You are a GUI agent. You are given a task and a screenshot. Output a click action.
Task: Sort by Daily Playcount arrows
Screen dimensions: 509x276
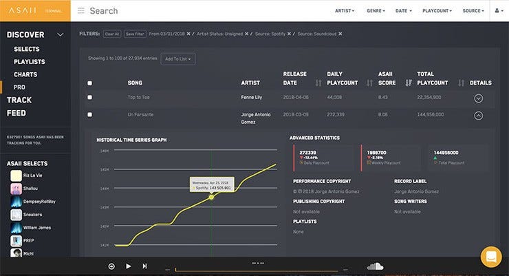click(x=369, y=83)
